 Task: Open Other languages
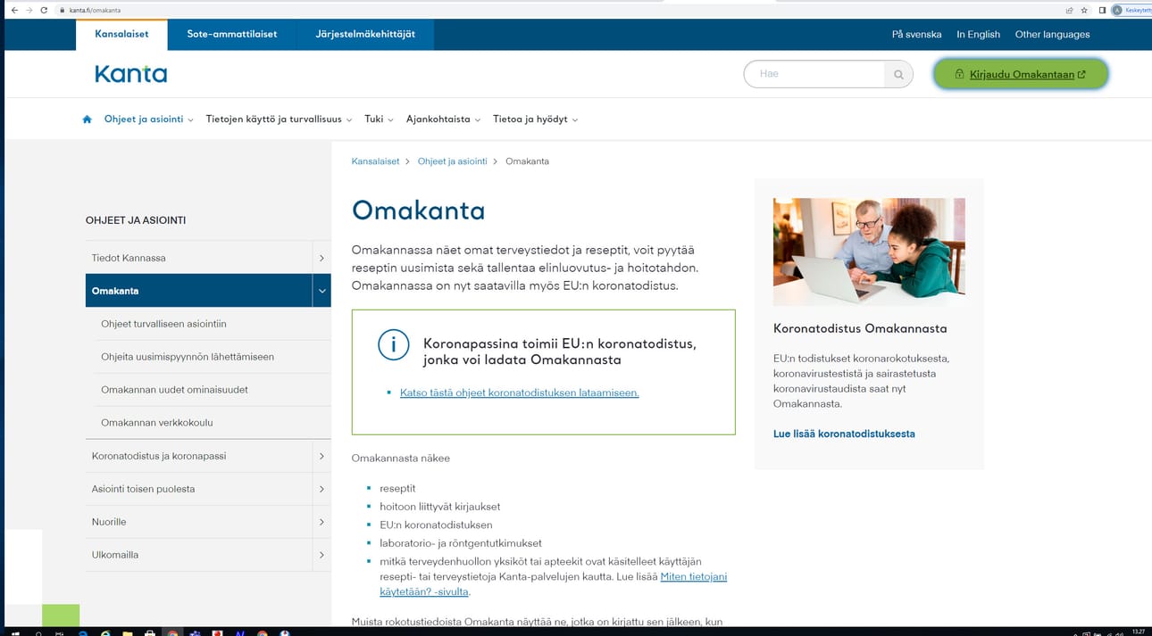[1052, 34]
